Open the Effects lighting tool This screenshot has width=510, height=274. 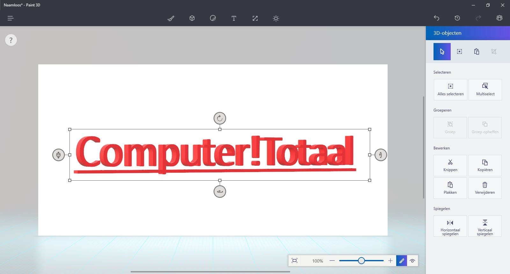pyautogui.click(x=276, y=18)
